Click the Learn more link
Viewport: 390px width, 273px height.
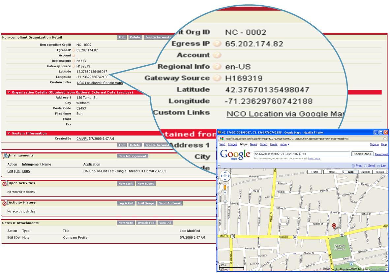pos(314,159)
